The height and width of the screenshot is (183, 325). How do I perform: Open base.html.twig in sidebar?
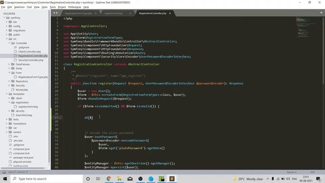(24, 115)
